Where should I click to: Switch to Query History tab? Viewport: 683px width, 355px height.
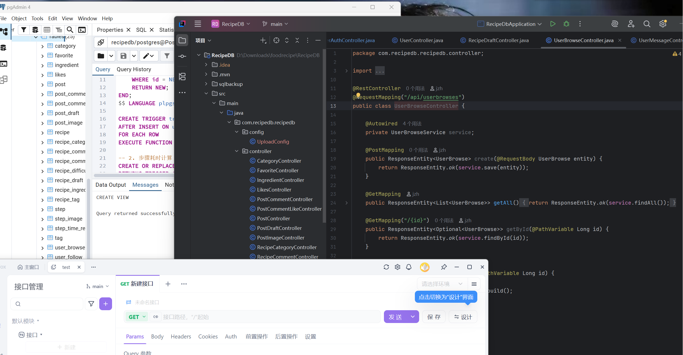[134, 69]
